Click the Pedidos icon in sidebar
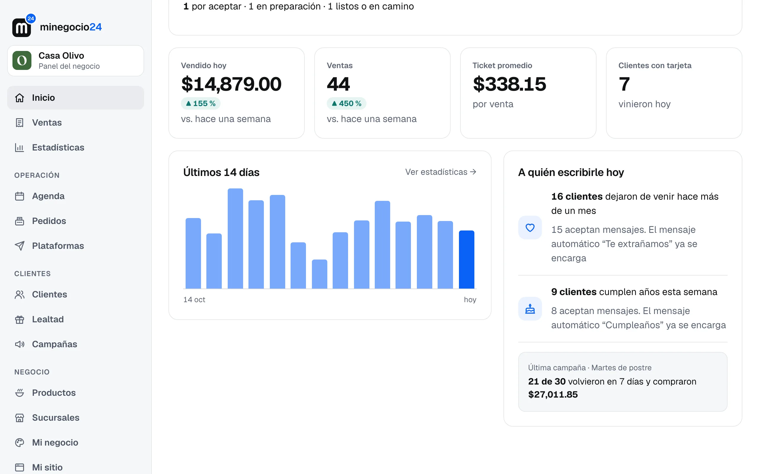759x474 pixels. (x=20, y=221)
